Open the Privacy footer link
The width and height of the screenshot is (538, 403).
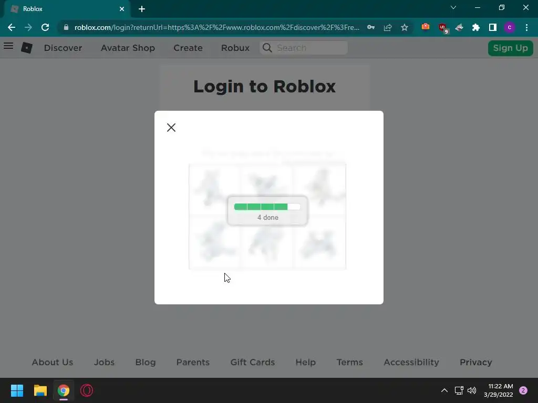475,362
